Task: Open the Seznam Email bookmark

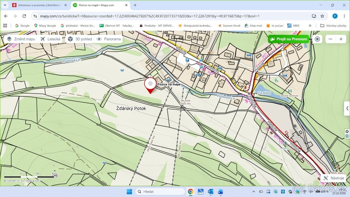Action: (x=229, y=26)
